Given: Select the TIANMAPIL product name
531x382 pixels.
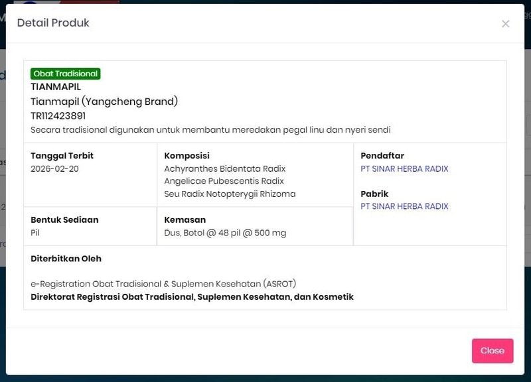Looking at the screenshot, I should click(x=56, y=87).
